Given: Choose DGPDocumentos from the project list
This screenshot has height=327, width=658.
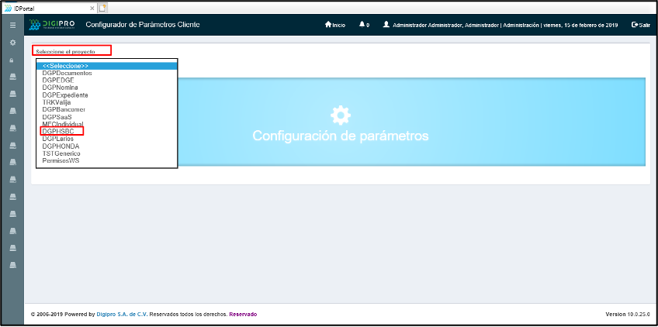Looking at the screenshot, I should [67, 73].
